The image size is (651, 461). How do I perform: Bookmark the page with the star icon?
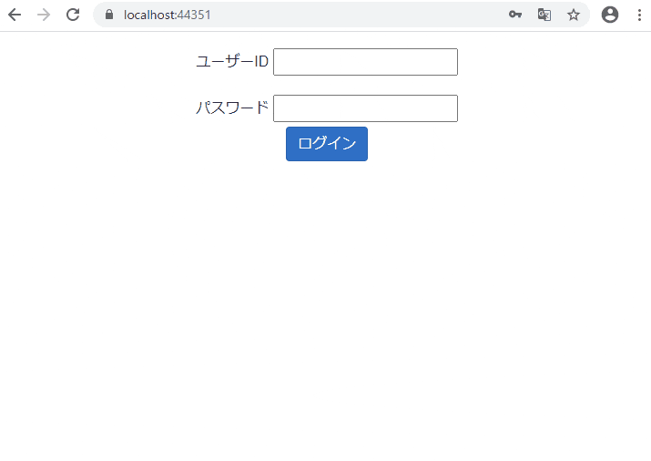(x=574, y=15)
